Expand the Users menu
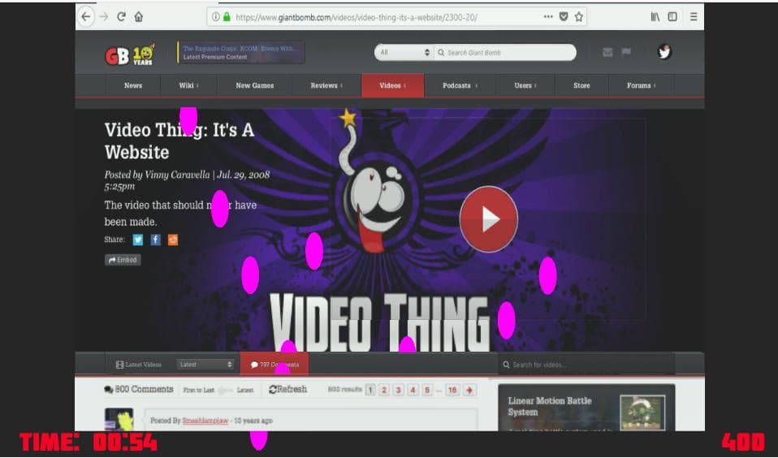The image size is (778, 458). [x=525, y=85]
